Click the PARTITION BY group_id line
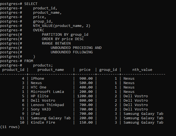Screen dimensions: 176x136 point(65,35)
